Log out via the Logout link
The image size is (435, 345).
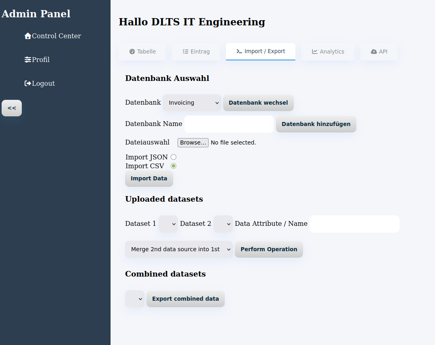pyautogui.click(x=40, y=83)
